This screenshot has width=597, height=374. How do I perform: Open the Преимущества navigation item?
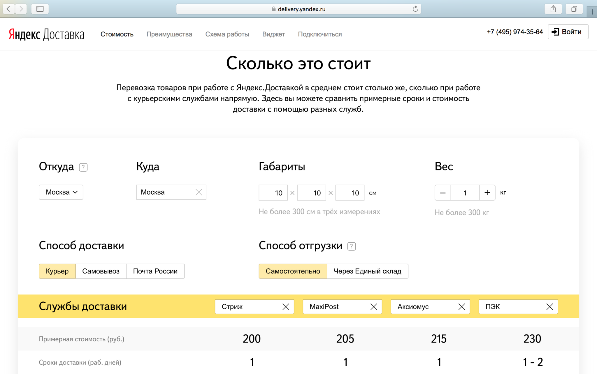pyautogui.click(x=169, y=34)
